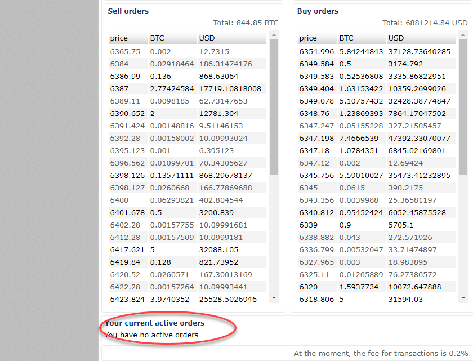The height and width of the screenshot is (361, 473).
Task: Select buy price 6354.996
Action: (316, 52)
